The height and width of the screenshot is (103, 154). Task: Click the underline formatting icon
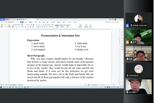17,27
